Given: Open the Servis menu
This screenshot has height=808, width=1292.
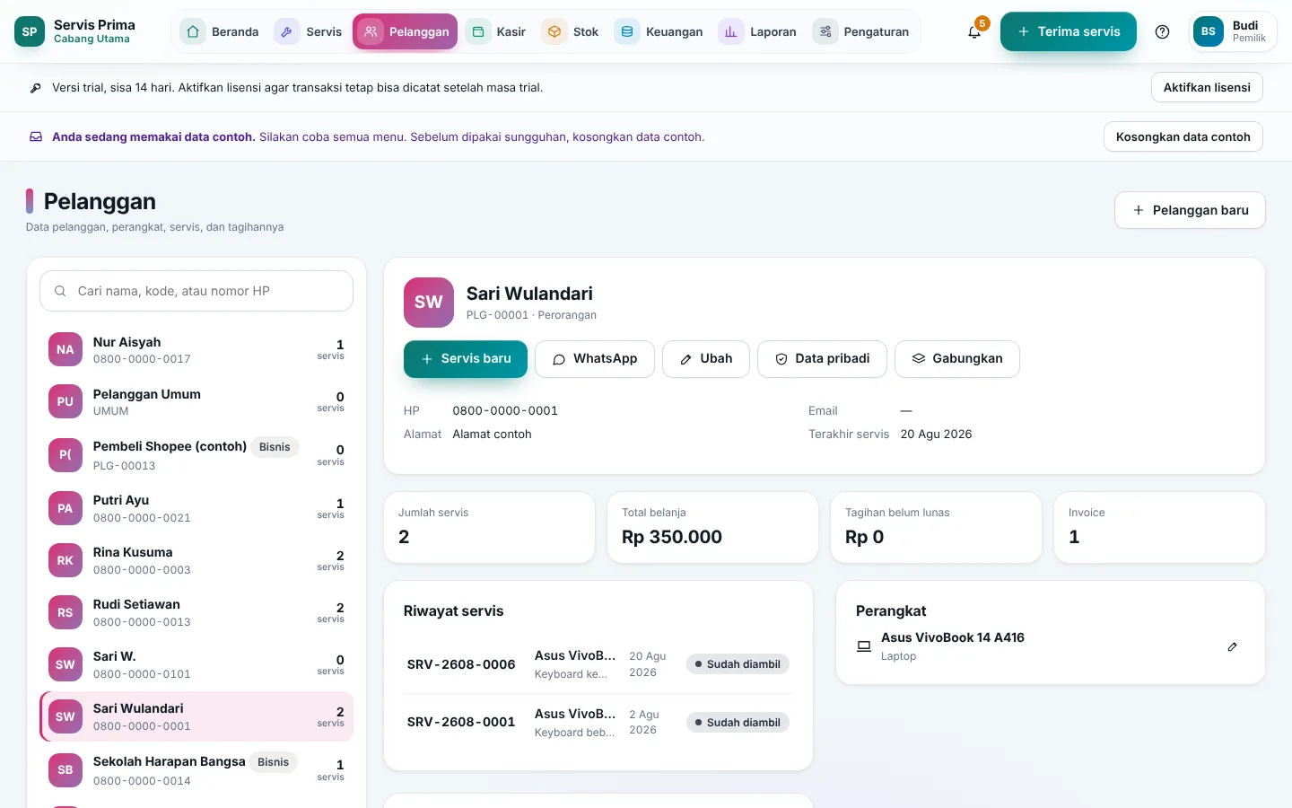Looking at the screenshot, I should (x=310, y=31).
